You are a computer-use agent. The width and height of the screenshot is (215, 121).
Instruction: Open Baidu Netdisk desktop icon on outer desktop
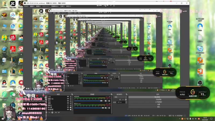coord(13,15)
